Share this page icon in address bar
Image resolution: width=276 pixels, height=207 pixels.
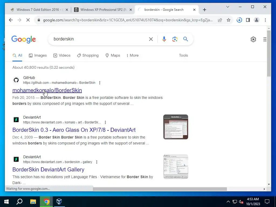click(x=220, y=20)
